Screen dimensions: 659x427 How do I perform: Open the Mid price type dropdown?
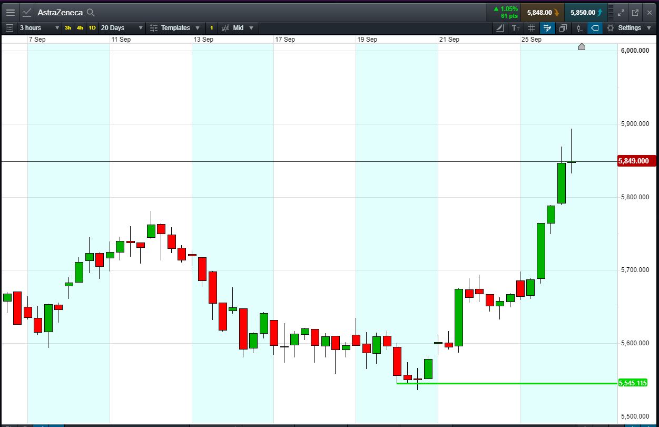tap(238, 28)
